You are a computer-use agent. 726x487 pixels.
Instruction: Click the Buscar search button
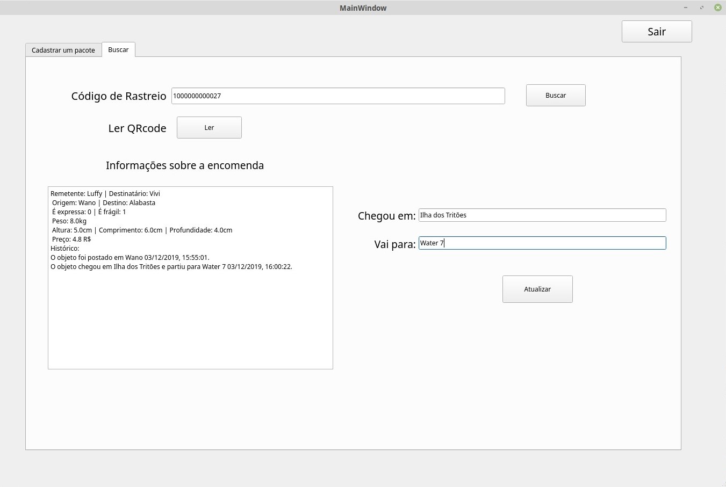click(556, 95)
